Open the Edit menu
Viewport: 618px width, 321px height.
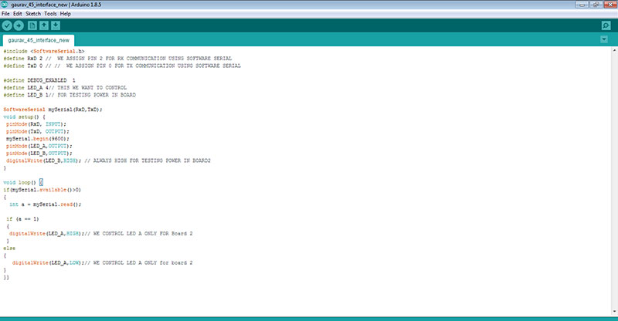point(17,14)
